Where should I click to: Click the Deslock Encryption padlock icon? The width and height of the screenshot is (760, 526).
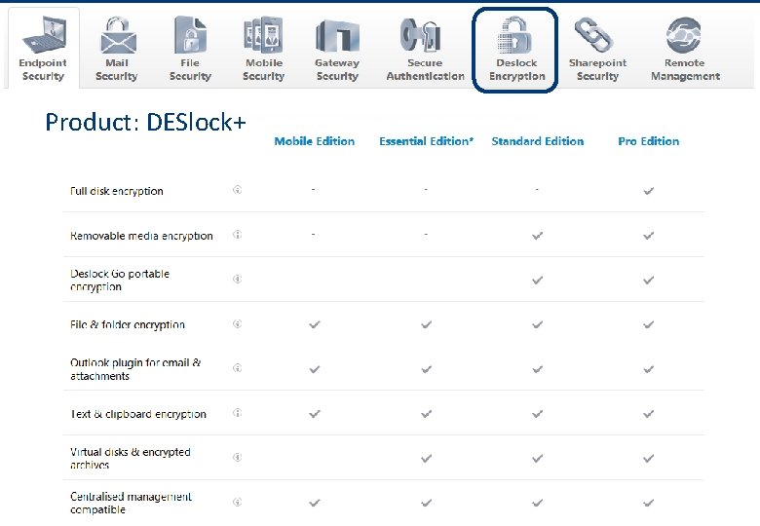pyautogui.click(x=516, y=37)
